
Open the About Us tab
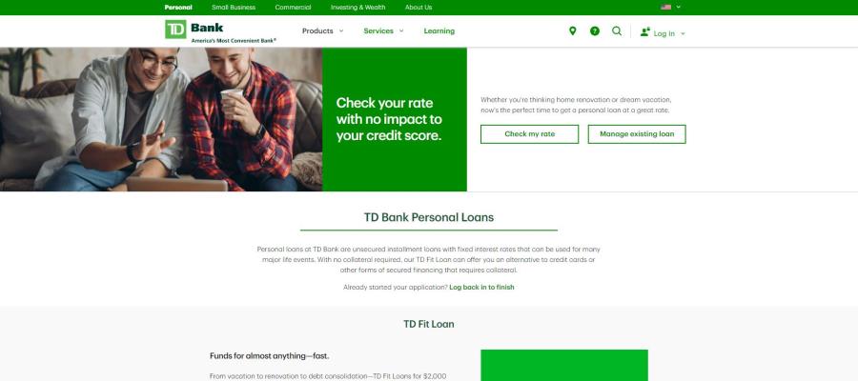point(419,7)
